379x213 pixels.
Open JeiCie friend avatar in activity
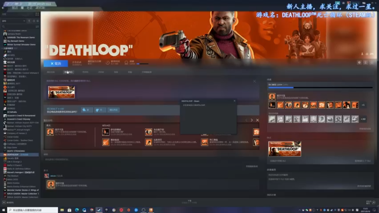pos(46,176)
